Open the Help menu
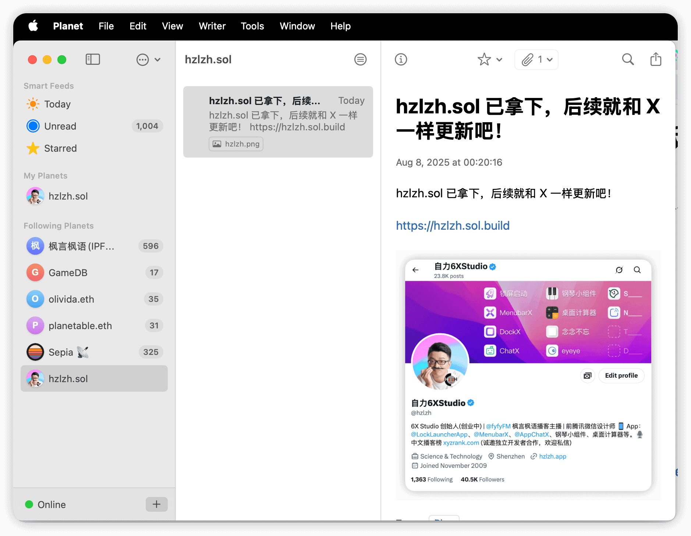Image resolution: width=691 pixels, height=536 pixels. pos(340,26)
